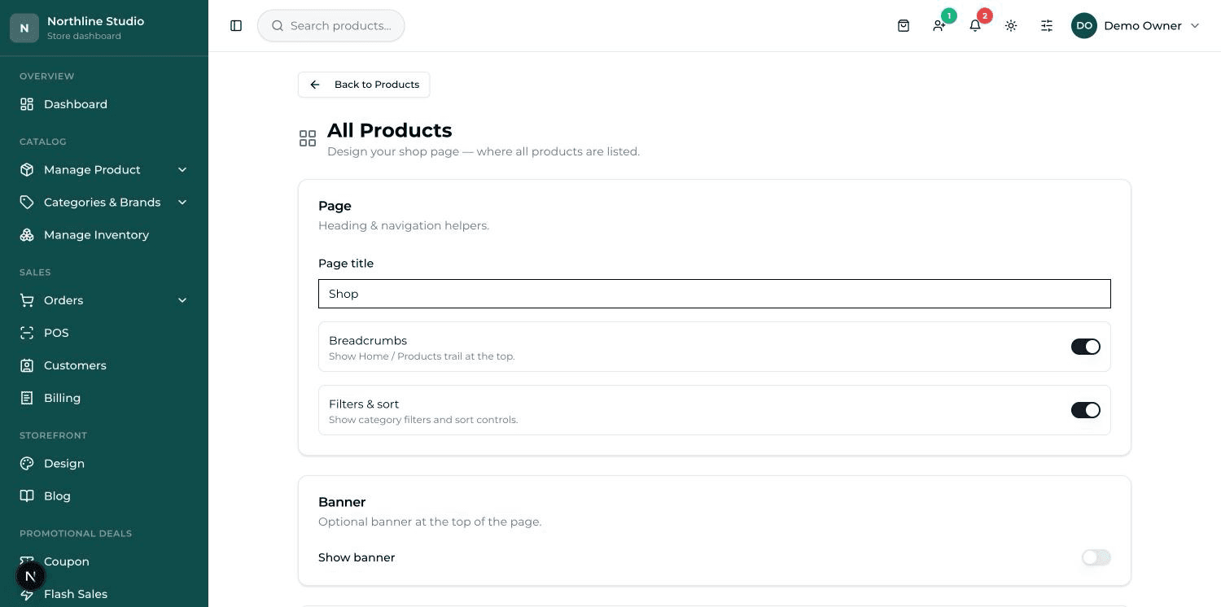Screen dimensions: 1221x607
Task: Click the Design palette icon
Action: point(27,463)
